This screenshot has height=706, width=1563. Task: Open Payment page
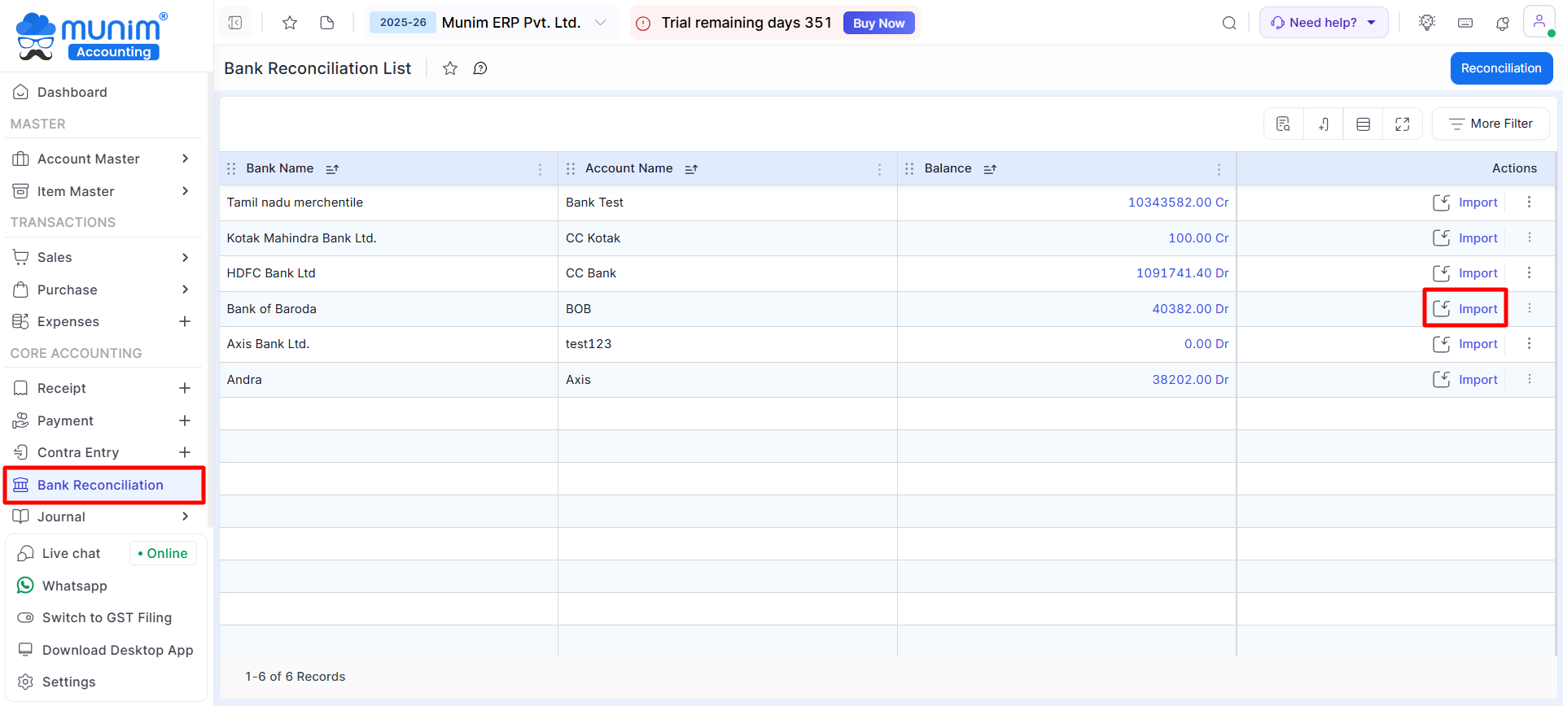(65, 421)
